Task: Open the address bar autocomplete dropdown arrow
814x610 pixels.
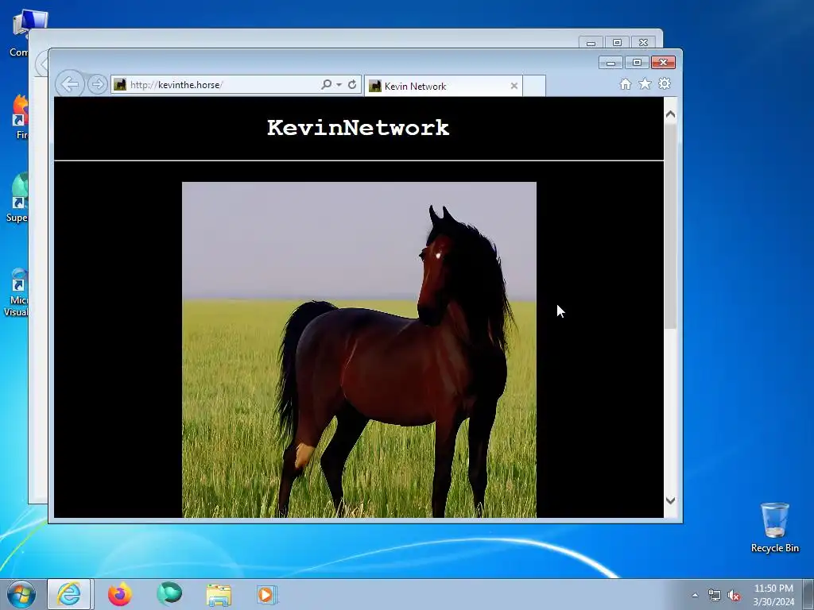Action: tap(339, 84)
